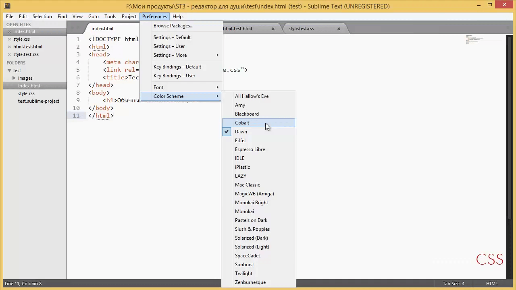Close index.html in the Open Files list
The image size is (516, 290).
(9, 31)
